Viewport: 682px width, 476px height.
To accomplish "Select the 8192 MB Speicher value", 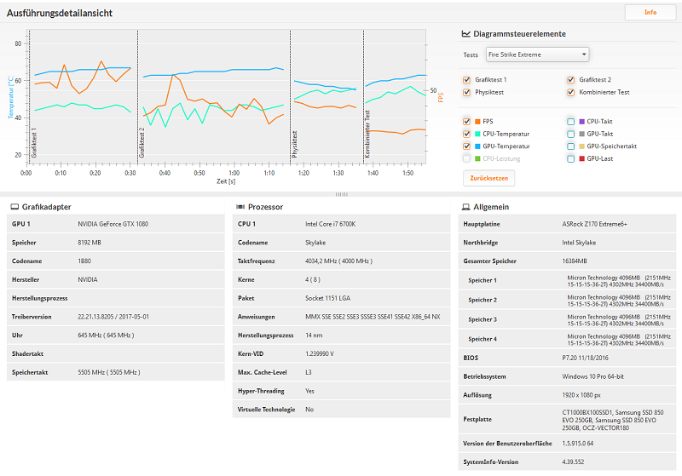I will [x=90, y=243].
